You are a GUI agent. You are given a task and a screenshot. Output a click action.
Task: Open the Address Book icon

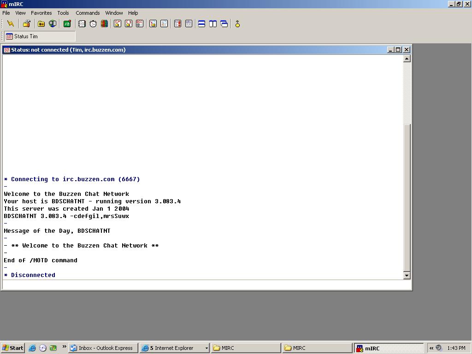tap(82, 24)
